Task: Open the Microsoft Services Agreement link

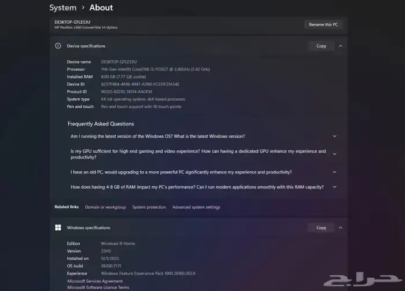Action: [x=94, y=281]
